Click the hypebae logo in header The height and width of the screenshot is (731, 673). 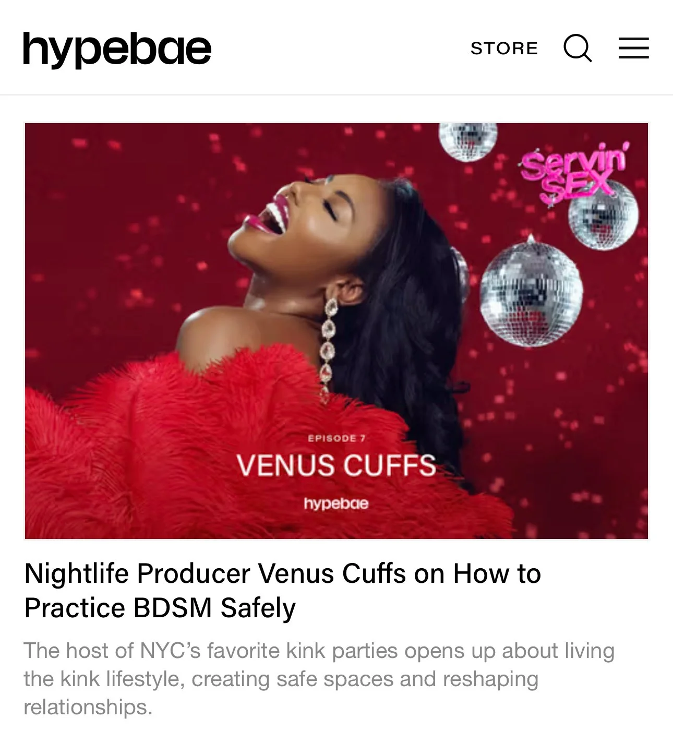tap(117, 50)
